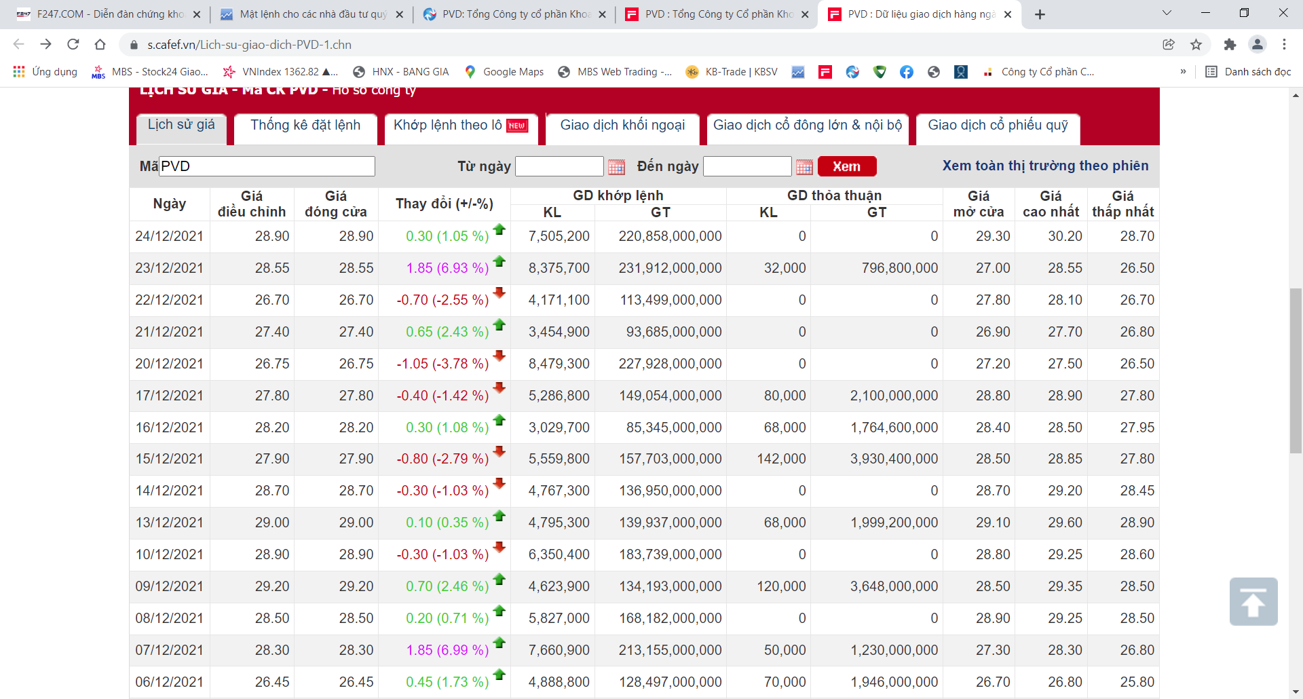Click the up arrow for 24/12/2021 row
This screenshot has height=699, width=1303.
499,229
